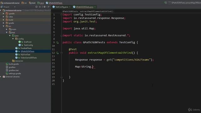201x113 pixels.
Task: Run extractMapOfElementsWithFind test gutter icon
Action: click(57, 53)
